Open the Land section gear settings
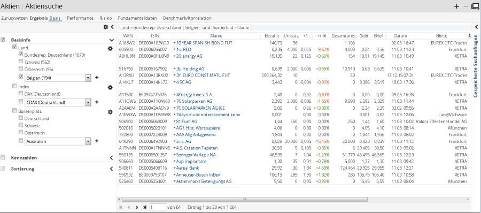The image size is (481, 213). tap(110, 48)
